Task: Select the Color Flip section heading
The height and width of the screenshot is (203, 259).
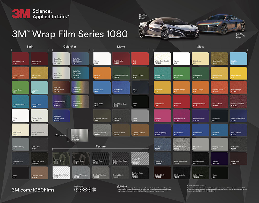Action: (x=69, y=47)
